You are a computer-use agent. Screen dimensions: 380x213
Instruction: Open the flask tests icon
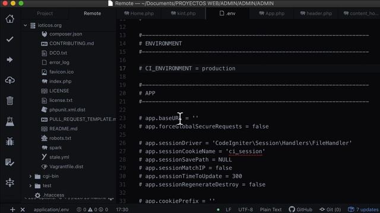(9, 121)
